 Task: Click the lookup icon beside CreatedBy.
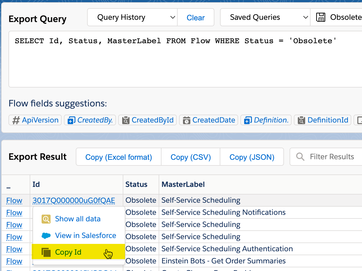point(71,121)
